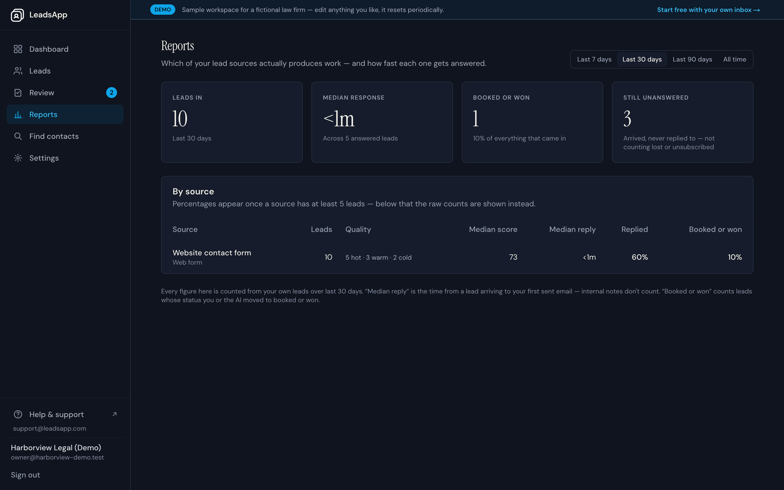Sign out of the workspace
Viewport: 784px width, 490px height.
[25, 475]
